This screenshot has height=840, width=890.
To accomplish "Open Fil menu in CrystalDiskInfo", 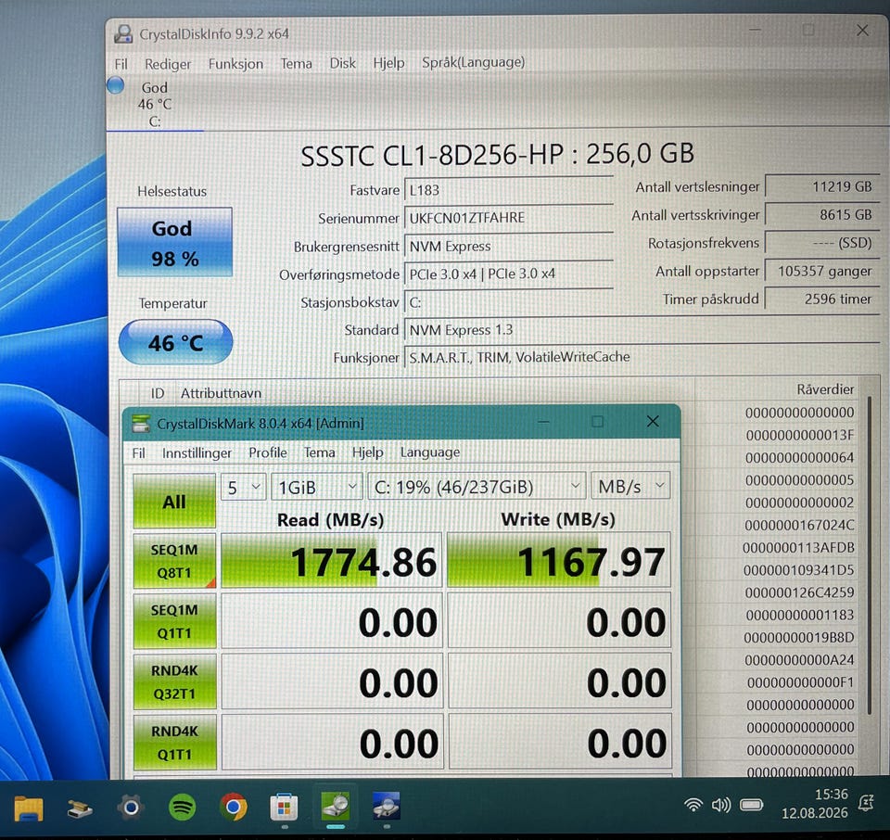I will tap(121, 64).
